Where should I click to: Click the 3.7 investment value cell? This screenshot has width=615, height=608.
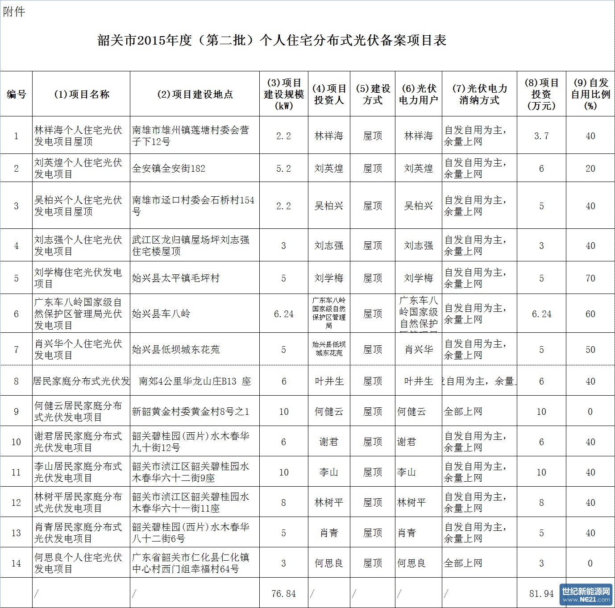click(x=541, y=136)
